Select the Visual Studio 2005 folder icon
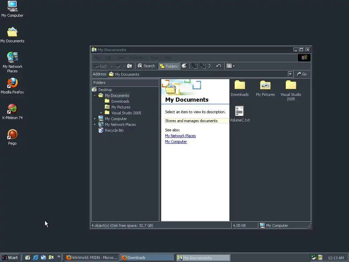This screenshot has width=349, height=262. [291, 85]
